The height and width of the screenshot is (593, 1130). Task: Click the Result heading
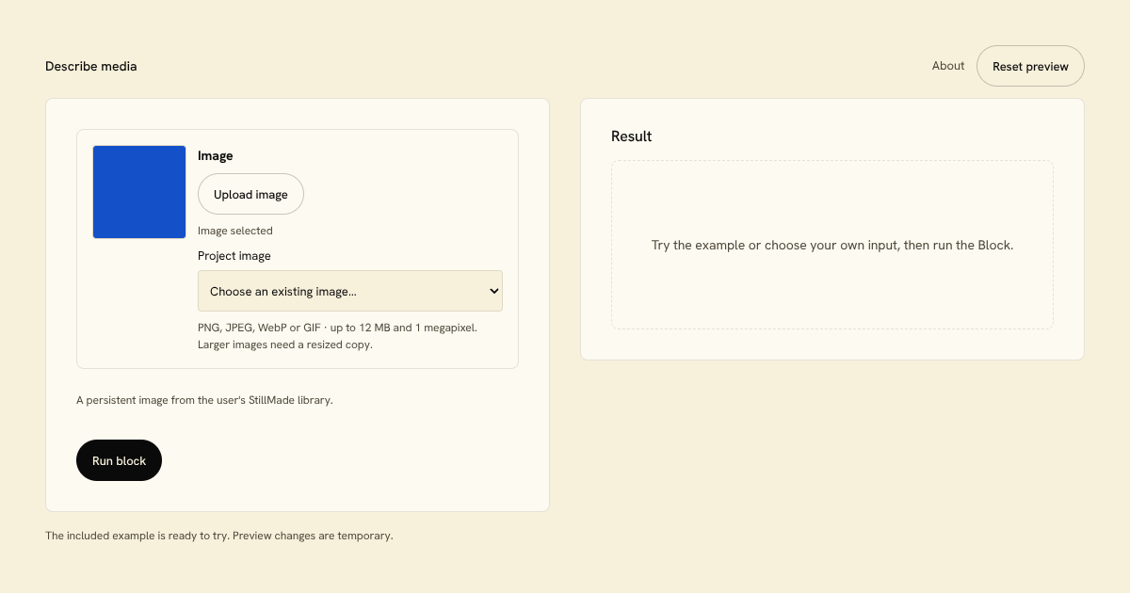pos(632,136)
